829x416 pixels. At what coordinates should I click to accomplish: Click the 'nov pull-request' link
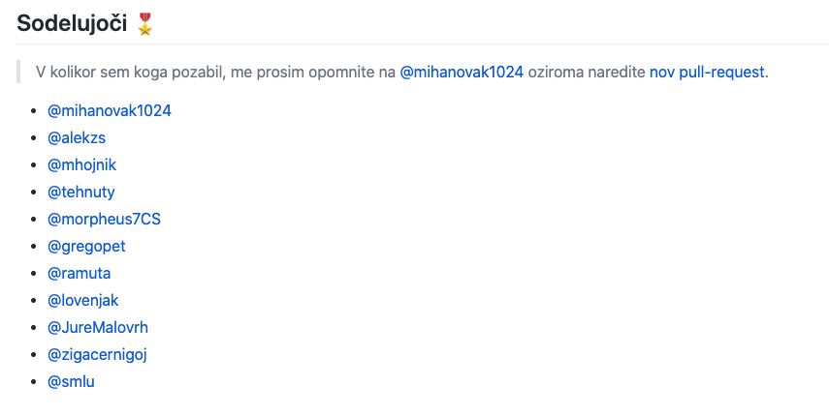(708, 73)
